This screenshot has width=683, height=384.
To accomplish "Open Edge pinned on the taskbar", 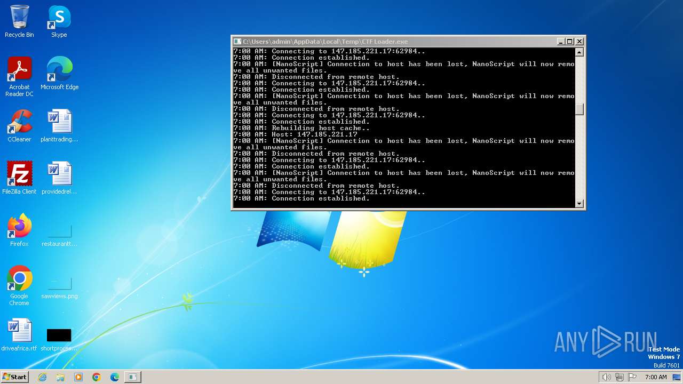I will click(x=115, y=377).
